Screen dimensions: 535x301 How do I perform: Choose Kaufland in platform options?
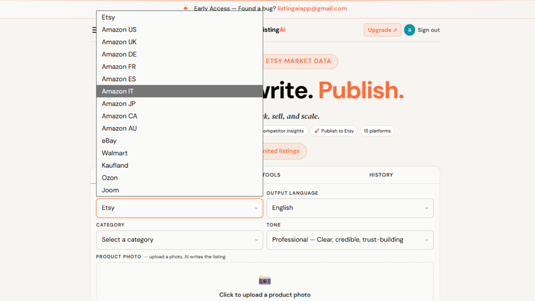pos(179,165)
